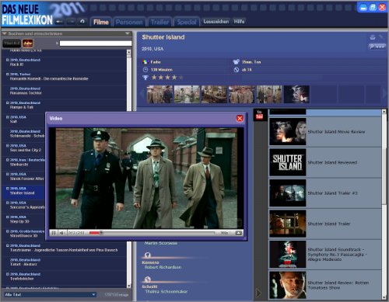The image size is (389, 302).
Task: Click the refresh icon beside navigation arrows
Action: pos(82,22)
